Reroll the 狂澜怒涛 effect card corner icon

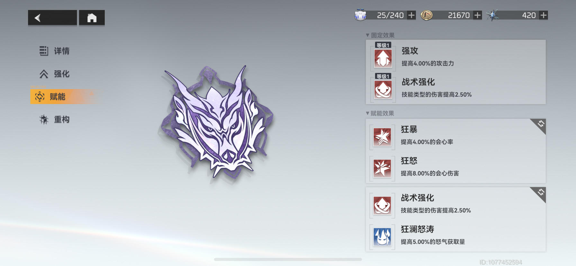click(540, 192)
